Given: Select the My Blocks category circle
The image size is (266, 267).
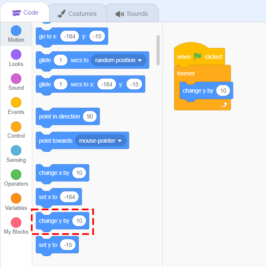Looking at the screenshot, I should point(16,222).
